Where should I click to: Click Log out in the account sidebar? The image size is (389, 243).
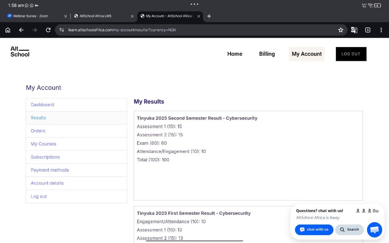(x=77, y=196)
